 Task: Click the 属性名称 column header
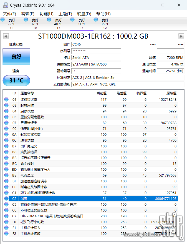53,93
